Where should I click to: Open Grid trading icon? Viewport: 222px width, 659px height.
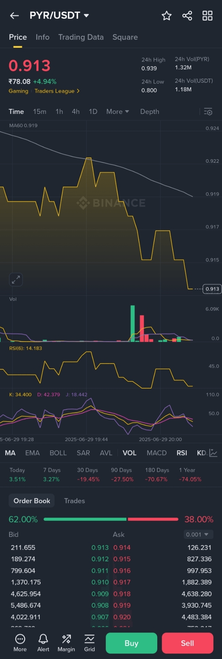pyautogui.click(x=89, y=643)
